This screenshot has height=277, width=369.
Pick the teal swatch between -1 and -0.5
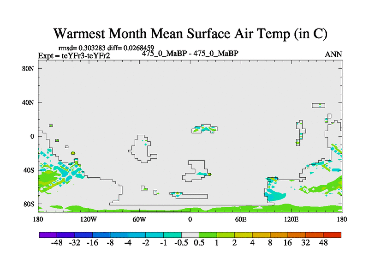point(173,235)
